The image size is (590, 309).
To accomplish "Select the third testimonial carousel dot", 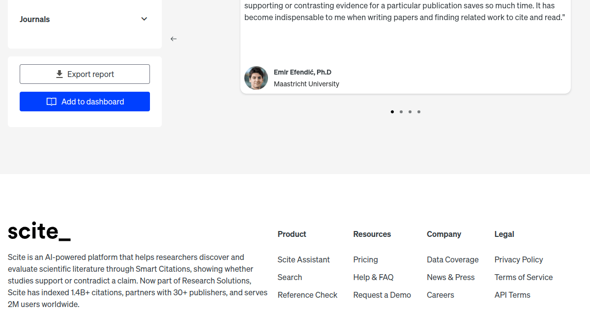I will coord(410,112).
